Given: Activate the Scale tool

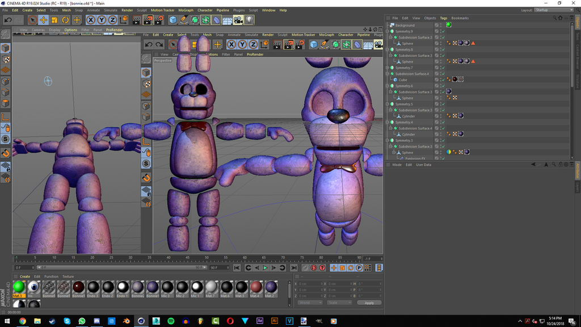Looking at the screenshot, I should coord(54,20).
